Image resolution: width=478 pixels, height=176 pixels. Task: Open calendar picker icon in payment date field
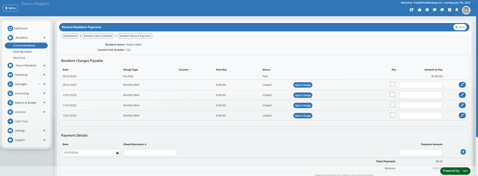tap(117, 153)
